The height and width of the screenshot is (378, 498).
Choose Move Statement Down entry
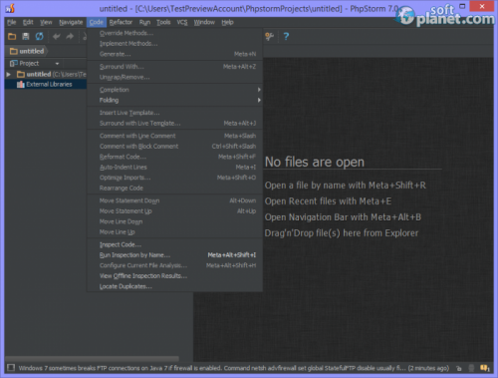click(x=175, y=200)
